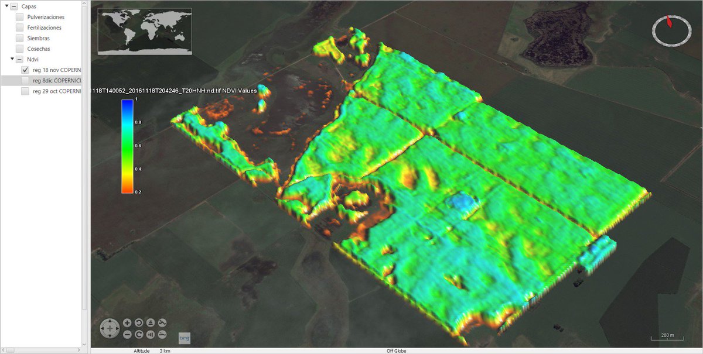703x354 pixels.
Task: Click the zoom out button on the map
Action: tap(127, 335)
